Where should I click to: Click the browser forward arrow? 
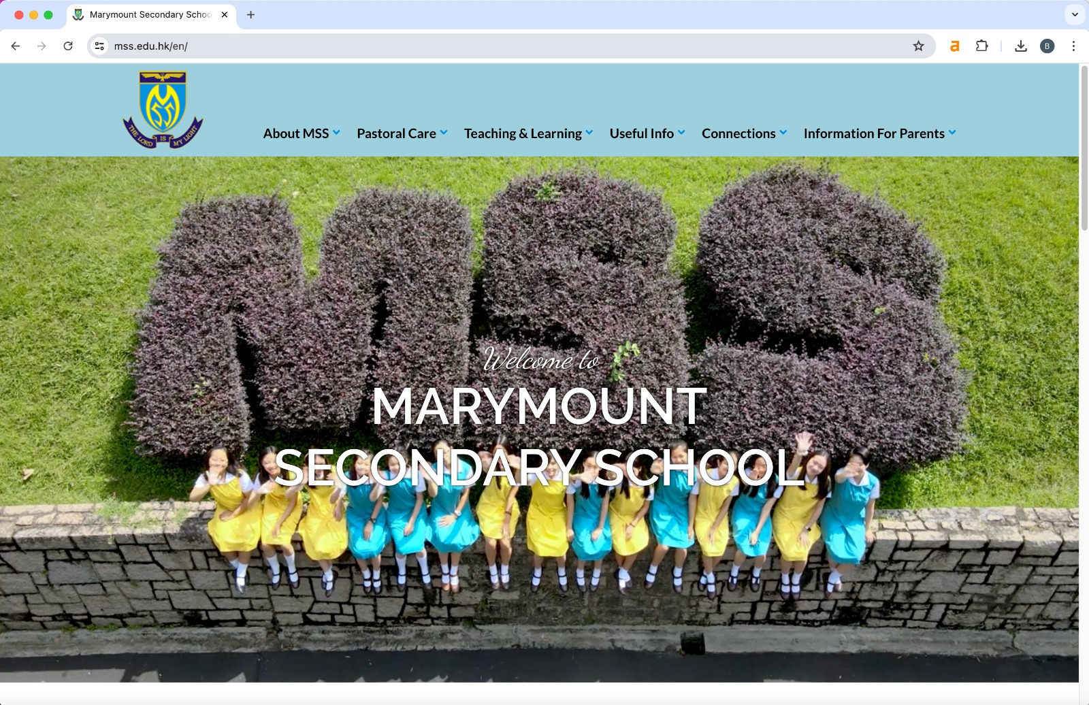pyautogui.click(x=42, y=46)
